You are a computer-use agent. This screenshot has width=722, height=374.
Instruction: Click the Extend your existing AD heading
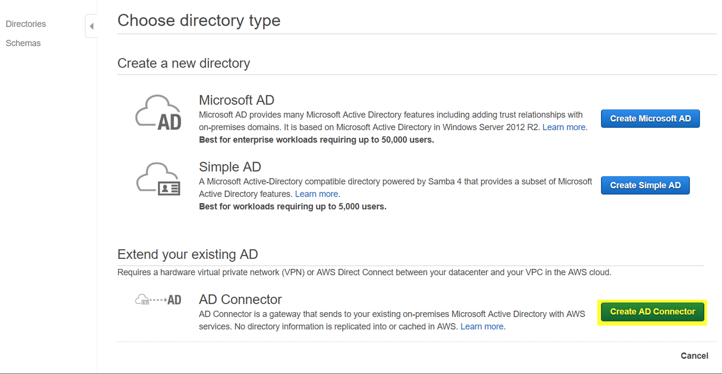pos(187,254)
